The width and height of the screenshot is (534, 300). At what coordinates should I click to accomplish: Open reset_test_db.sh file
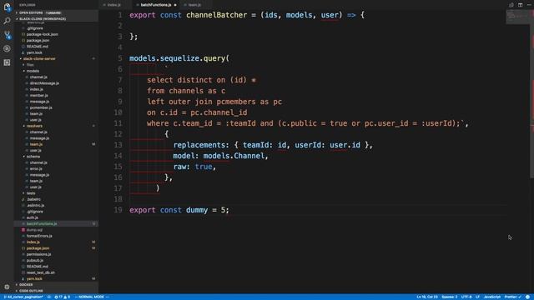click(41, 272)
